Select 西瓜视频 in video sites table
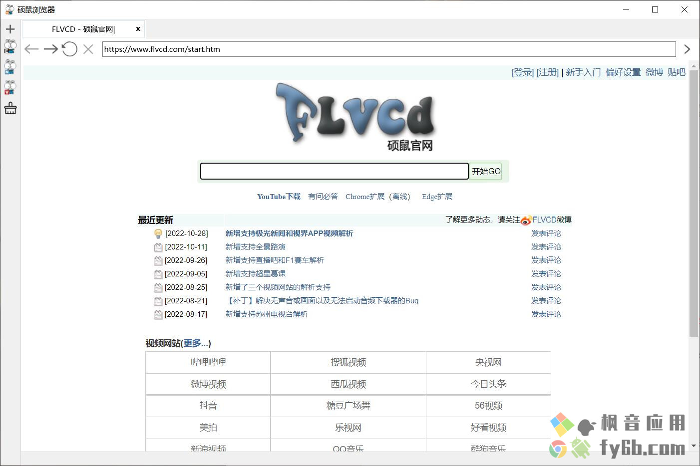700x466 pixels. coord(349,384)
